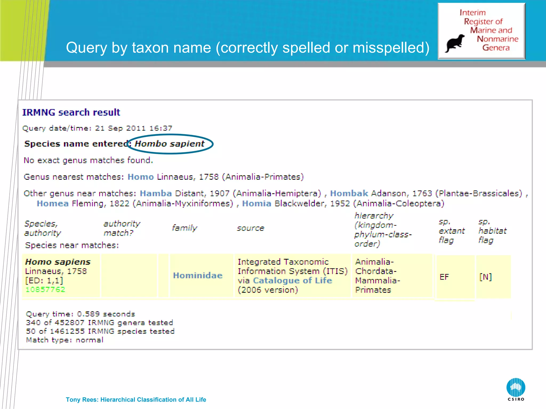
Task: Open the Homo genus link
Action: [140, 177]
